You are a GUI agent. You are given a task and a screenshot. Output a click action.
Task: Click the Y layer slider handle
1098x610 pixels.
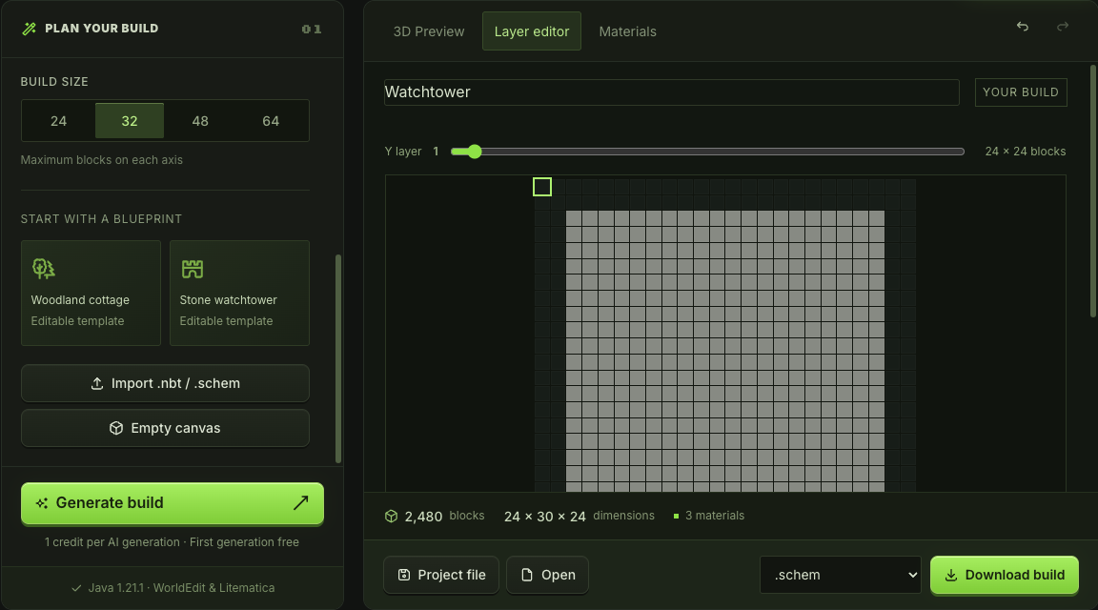point(475,152)
